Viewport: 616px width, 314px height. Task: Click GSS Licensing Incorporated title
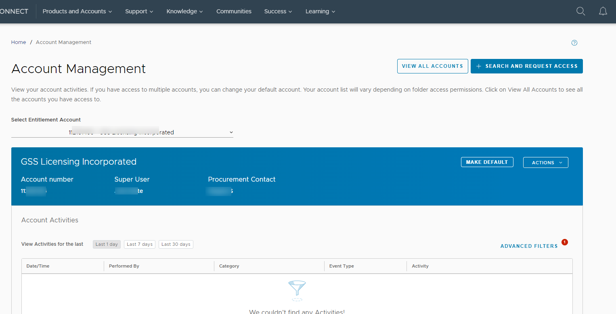pyautogui.click(x=79, y=162)
